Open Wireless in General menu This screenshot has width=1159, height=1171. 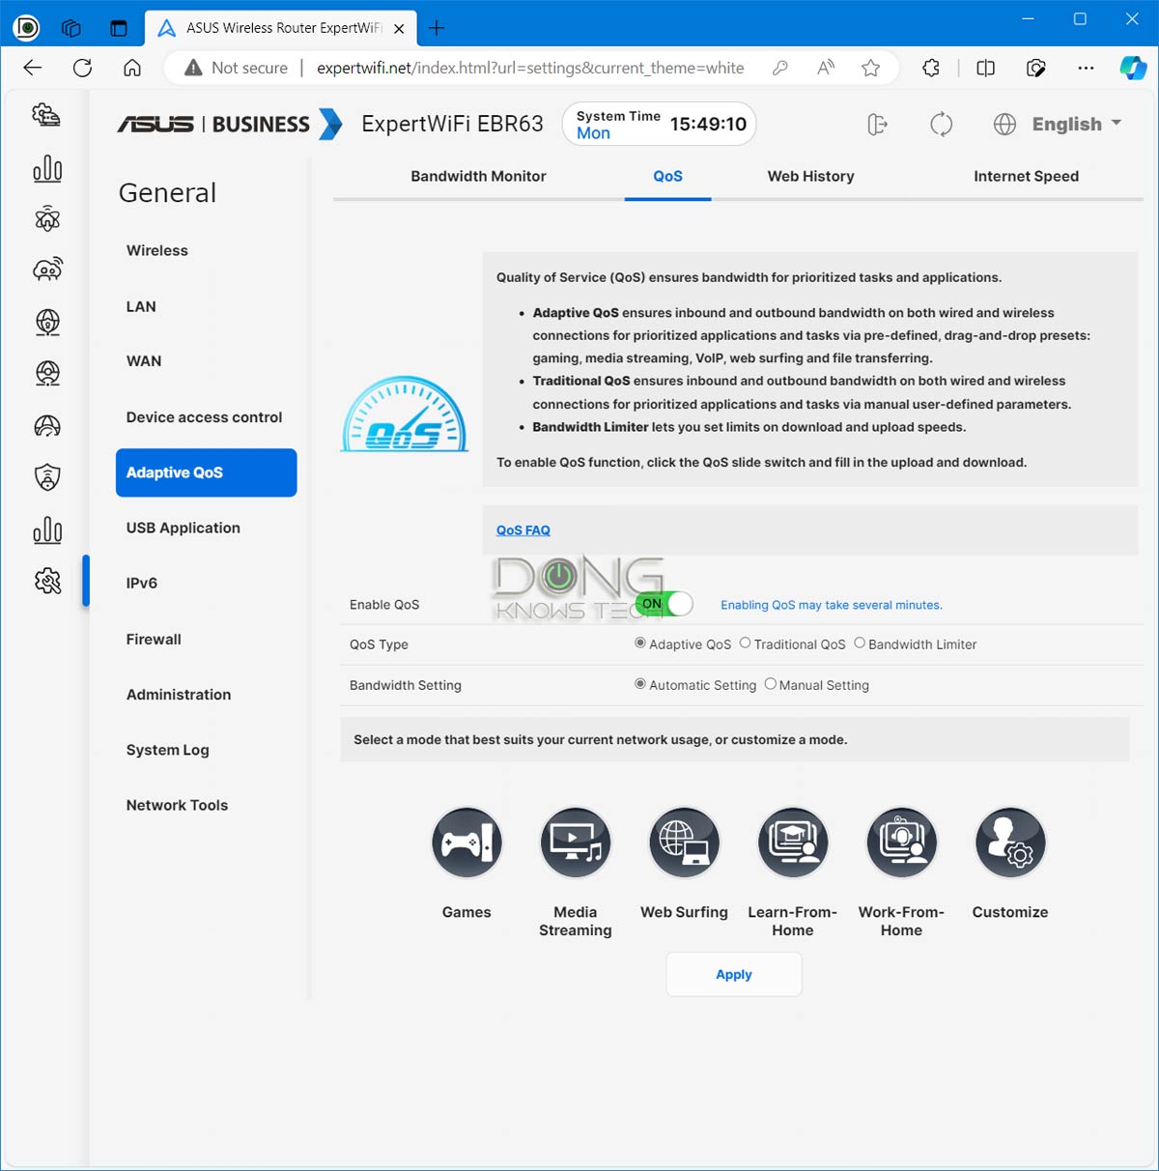click(157, 250)
